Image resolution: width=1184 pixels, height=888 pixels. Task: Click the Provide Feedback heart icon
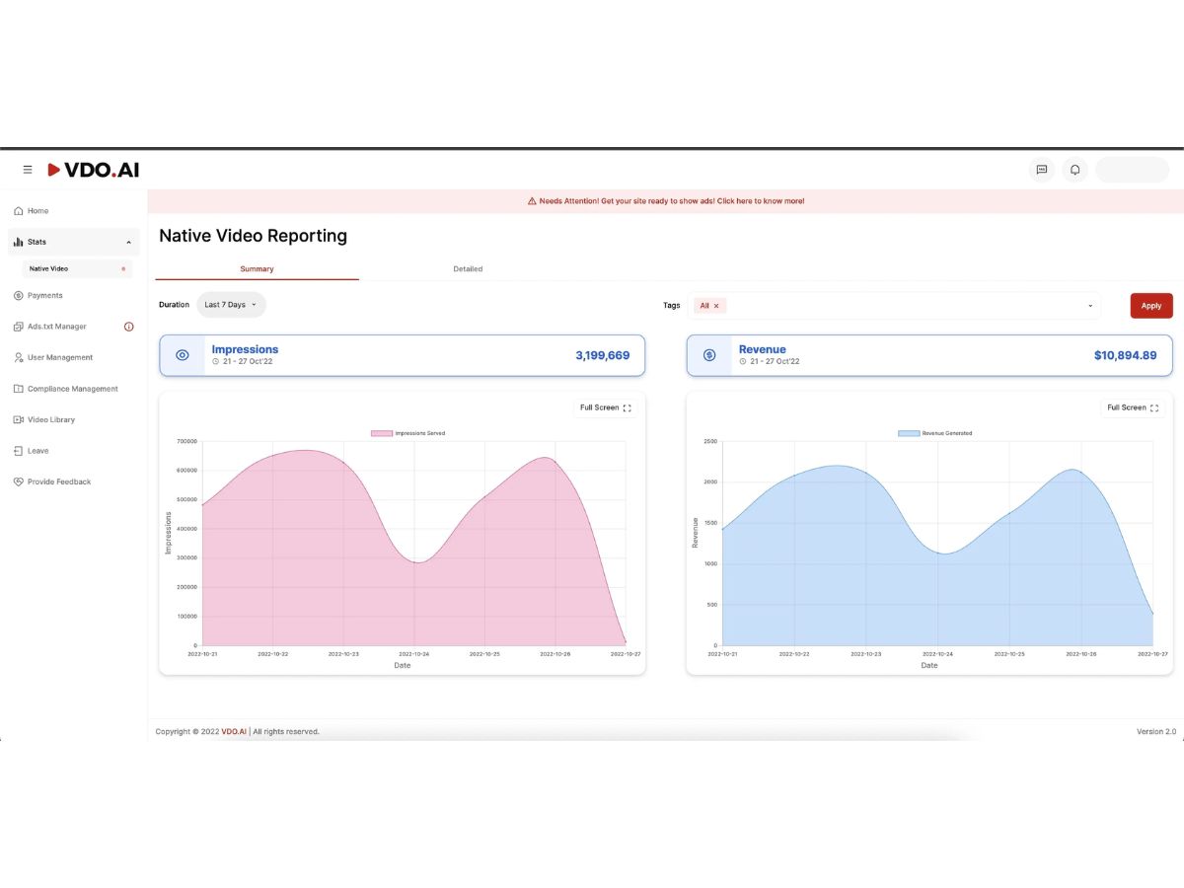pos(18,481)
